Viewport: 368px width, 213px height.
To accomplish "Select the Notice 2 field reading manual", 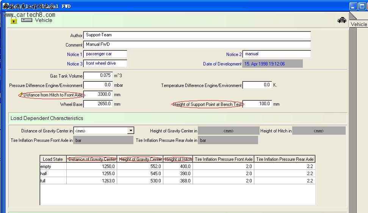I will click(x=277, y=54).
